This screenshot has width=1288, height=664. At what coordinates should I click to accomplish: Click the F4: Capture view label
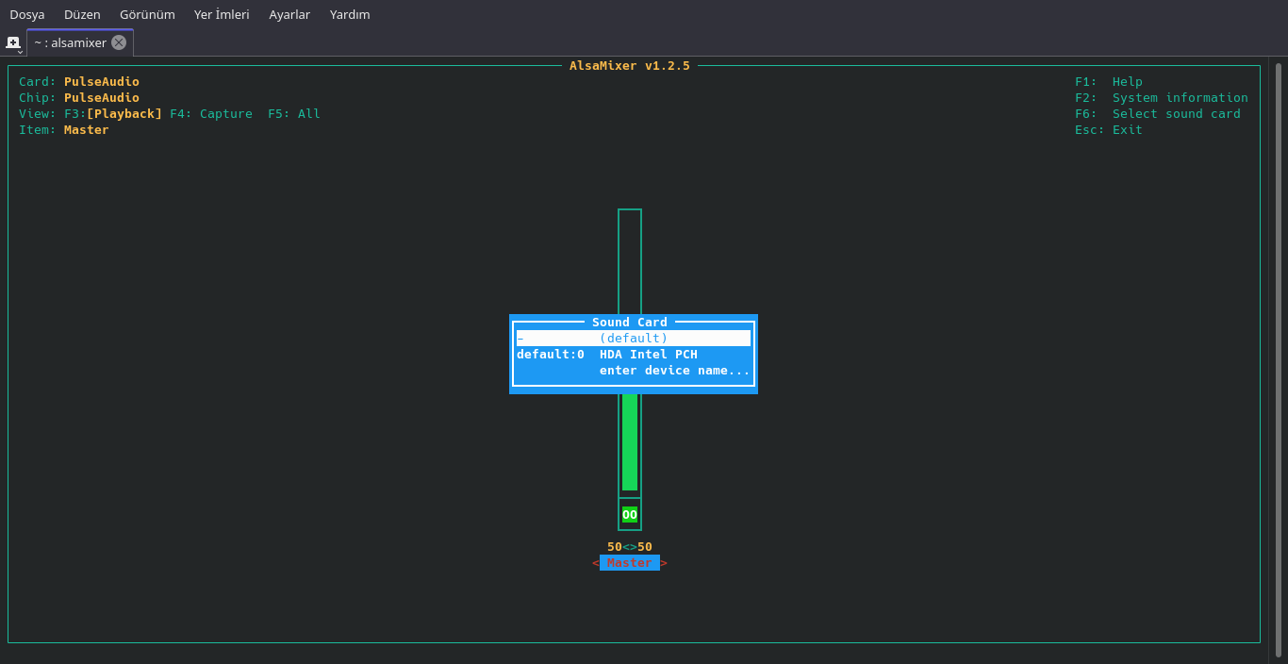click(211, 113)
